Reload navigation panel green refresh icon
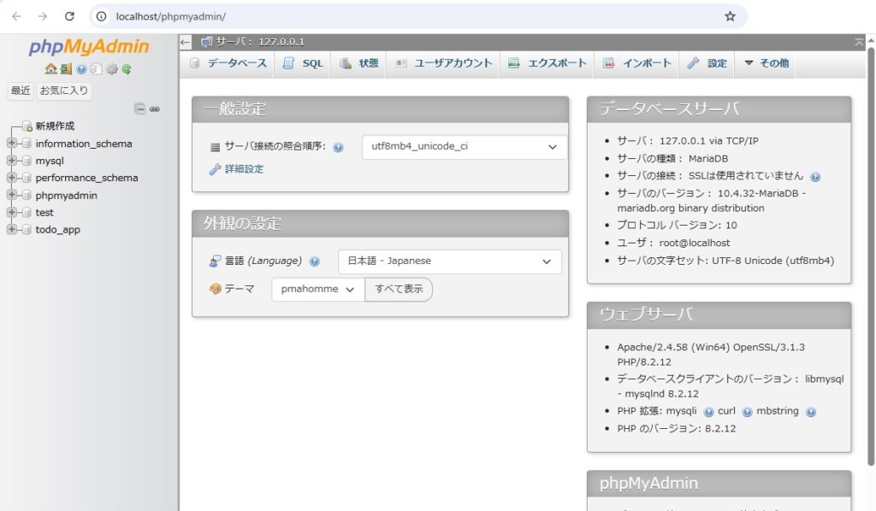Viewport: 876px width, 511px height. click(127, 68)
